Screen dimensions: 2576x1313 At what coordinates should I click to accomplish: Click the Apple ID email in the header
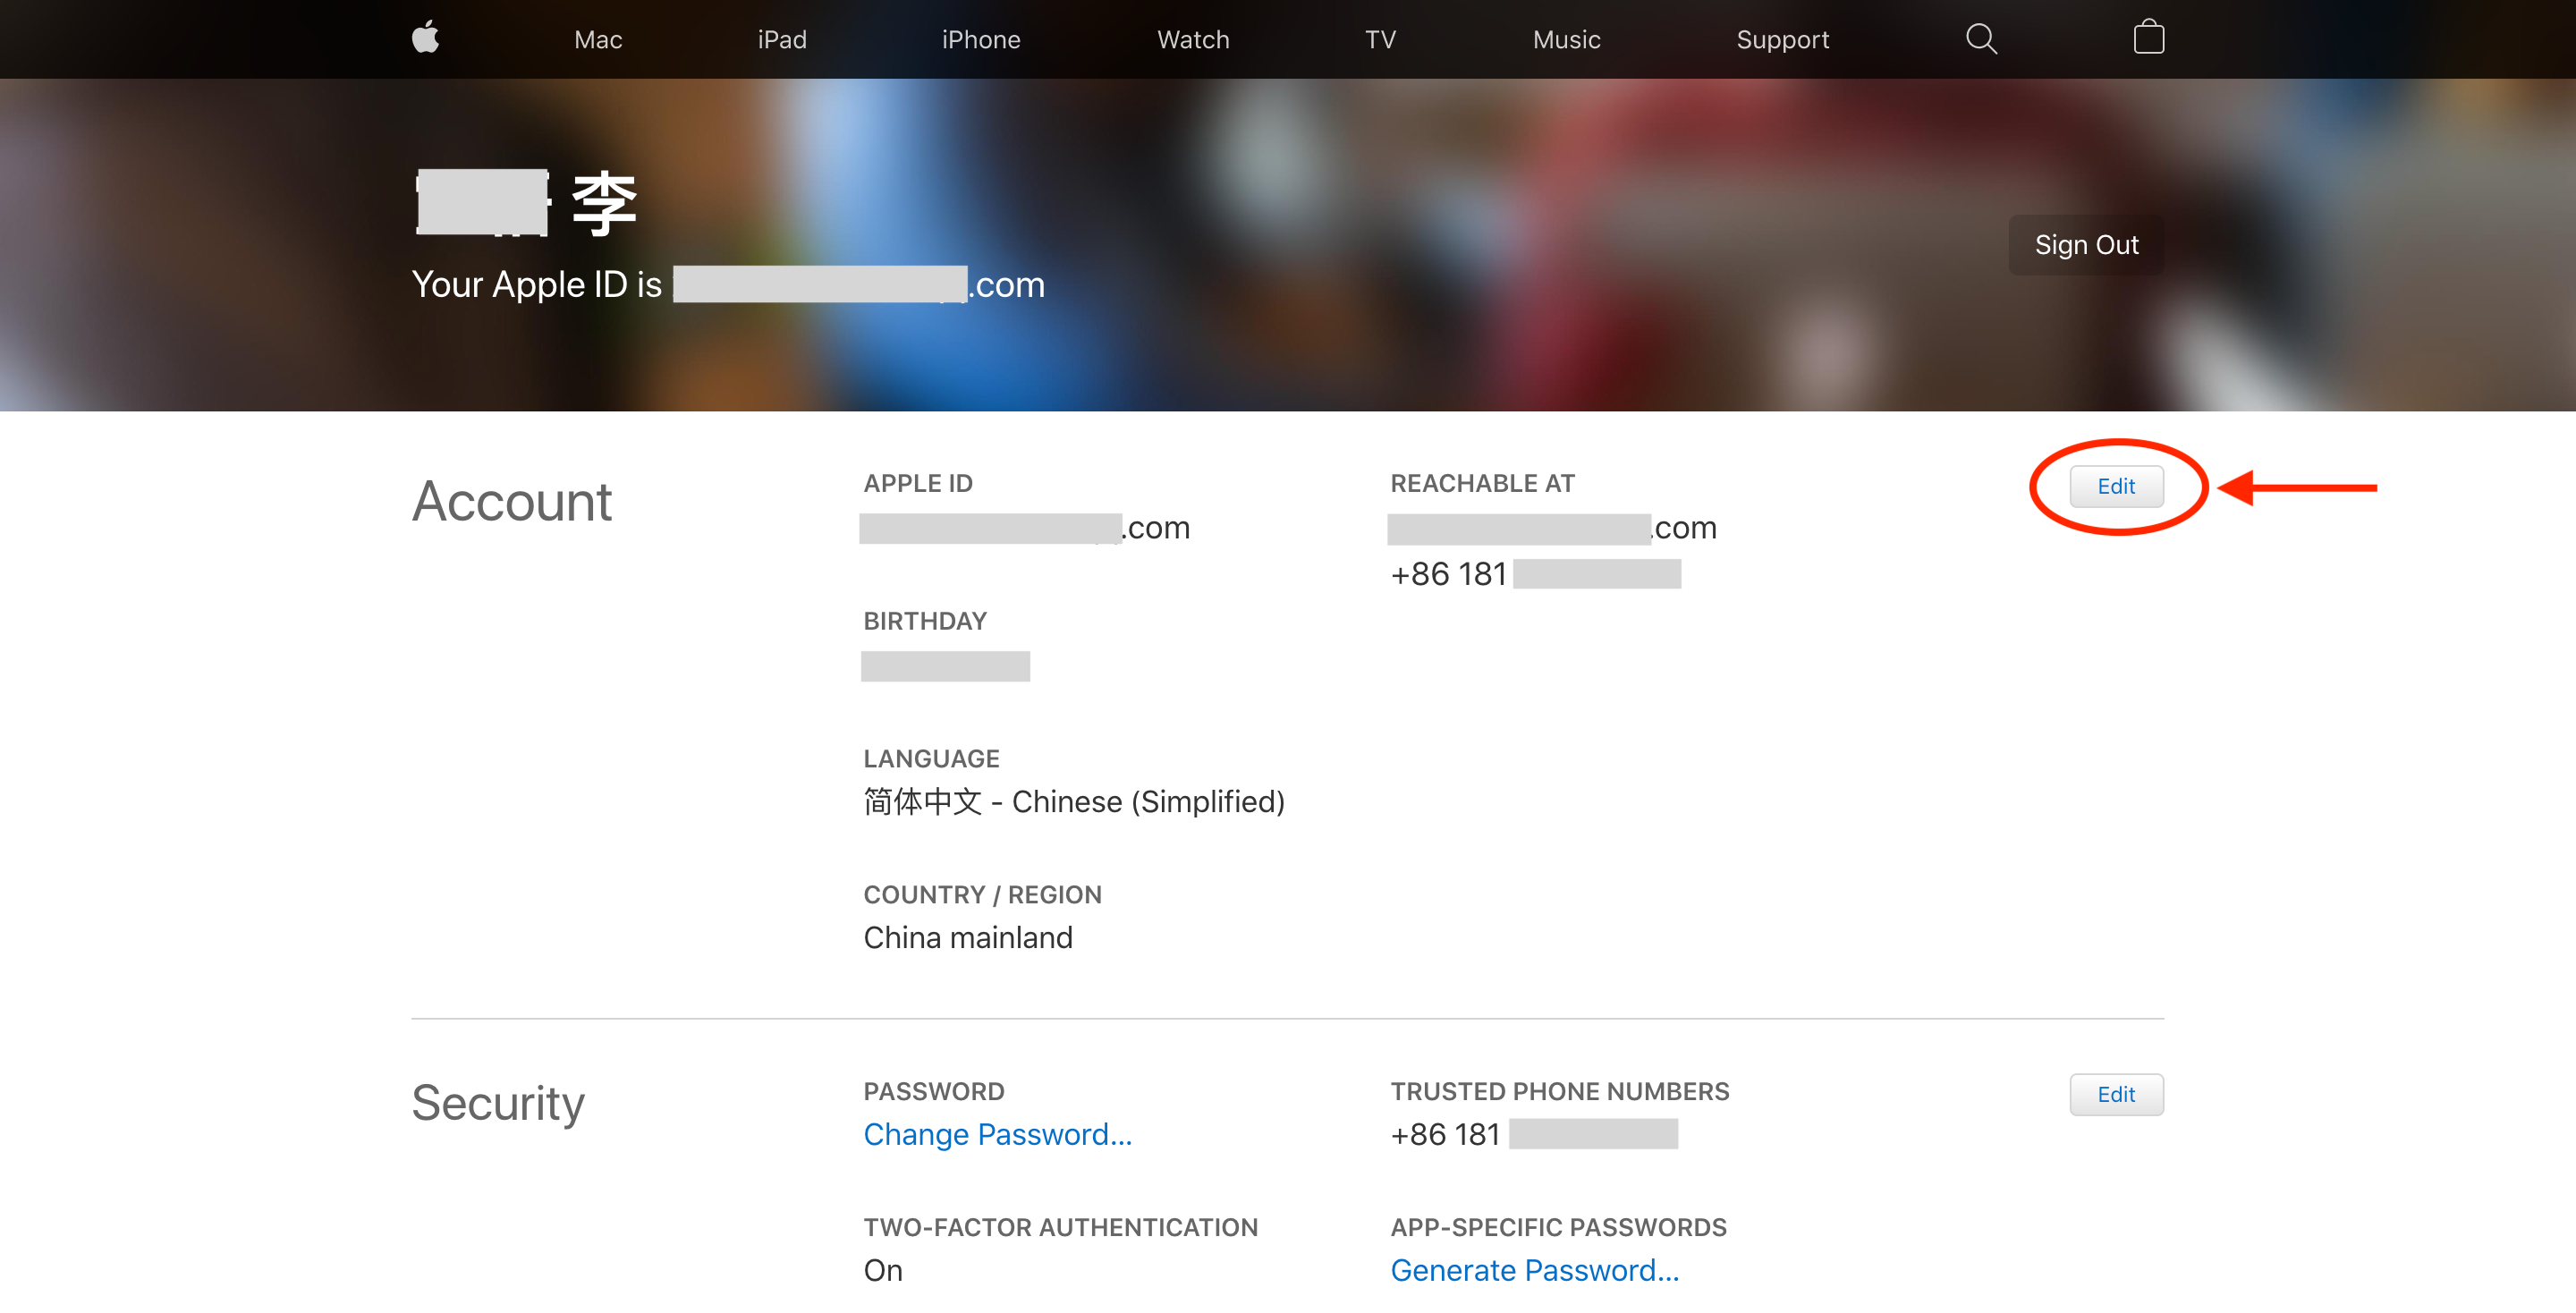tap(858, 285)
